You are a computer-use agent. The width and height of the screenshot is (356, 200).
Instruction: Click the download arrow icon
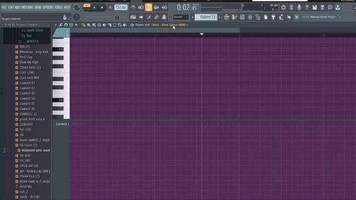pyautogui.click(x=338, y=7)
